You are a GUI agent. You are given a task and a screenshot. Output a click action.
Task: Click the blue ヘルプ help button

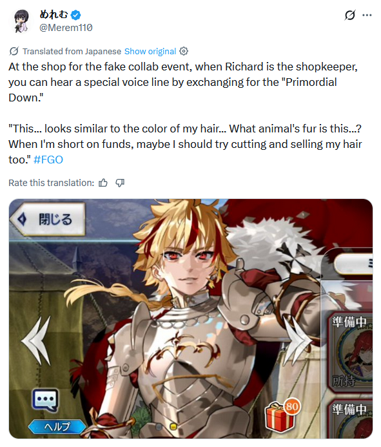pos(57,426)
